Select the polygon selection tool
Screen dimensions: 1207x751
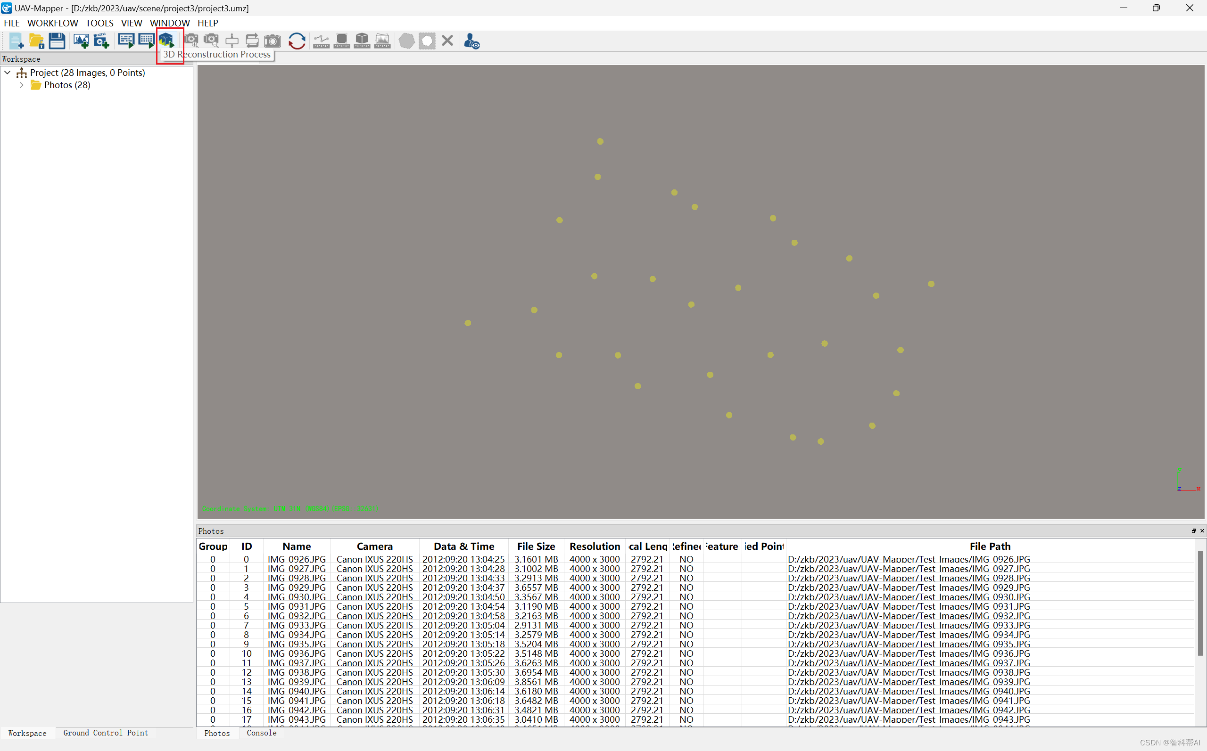pyautogui.click(x=406, y=41)
